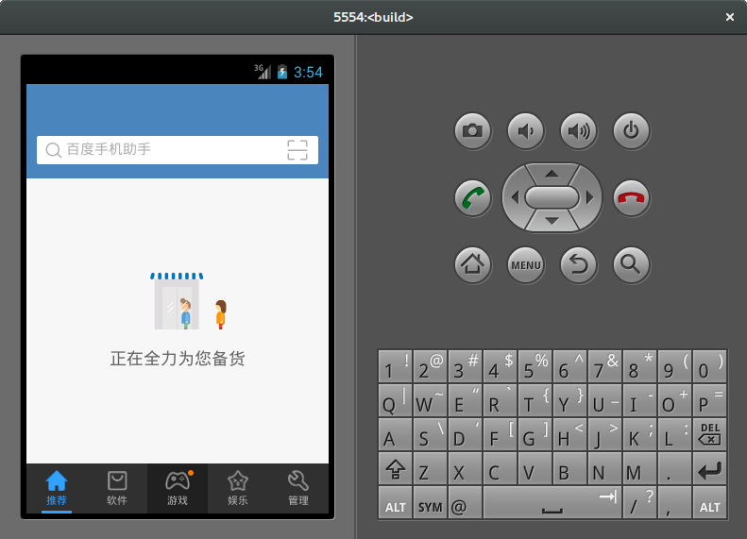Screen dimensions: 747x539
Task: Click the D-pad up arrow
Action: tap(552, 174)
